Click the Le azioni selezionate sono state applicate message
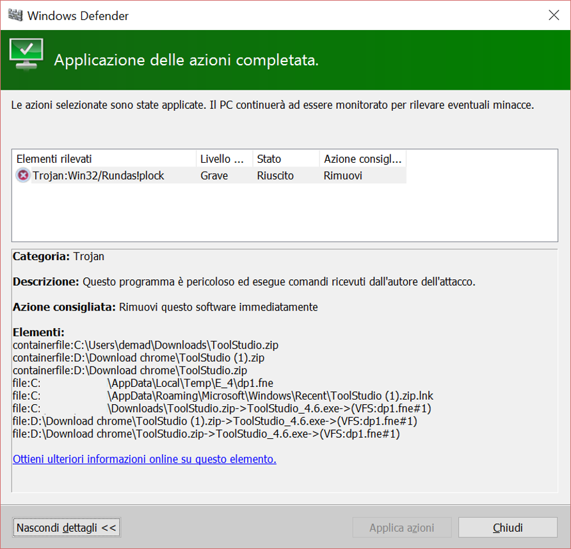 pos(273,105)
